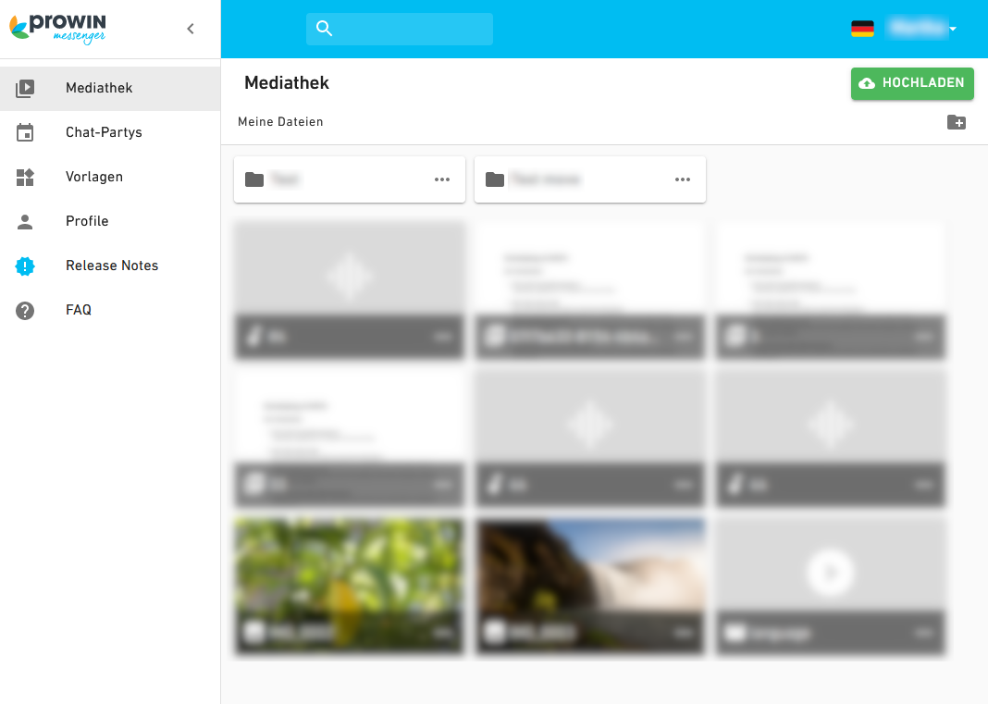Open the FAQ menu entry

(x=78, y=310)
